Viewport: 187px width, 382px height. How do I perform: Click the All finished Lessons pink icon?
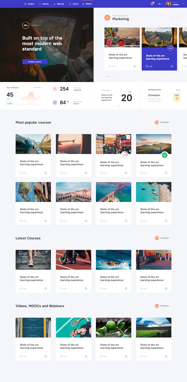(55, 89)
